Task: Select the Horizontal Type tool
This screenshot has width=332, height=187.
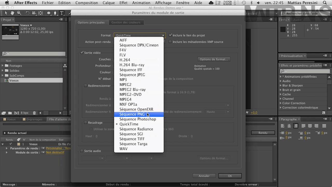Action: [x=62, y=13]
